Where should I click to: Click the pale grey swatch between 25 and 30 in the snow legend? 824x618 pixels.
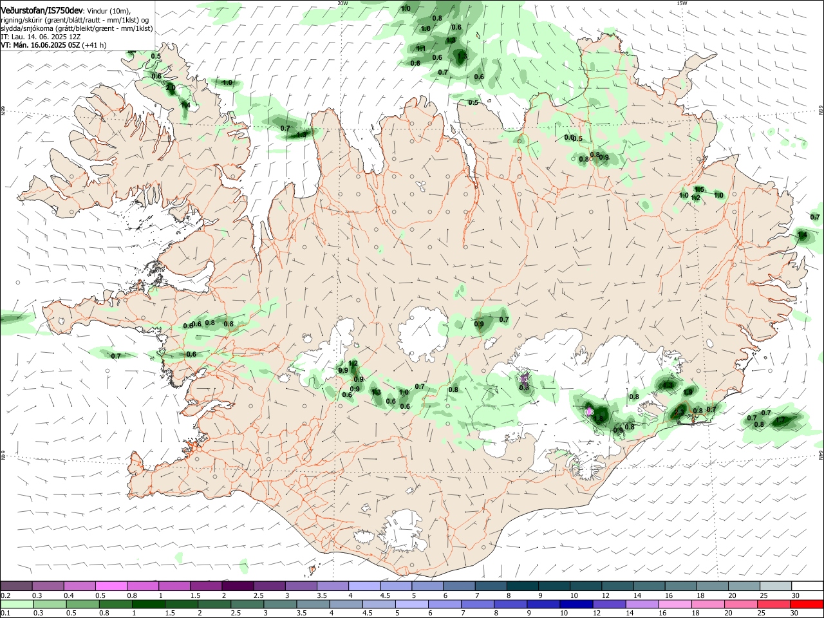776,586
